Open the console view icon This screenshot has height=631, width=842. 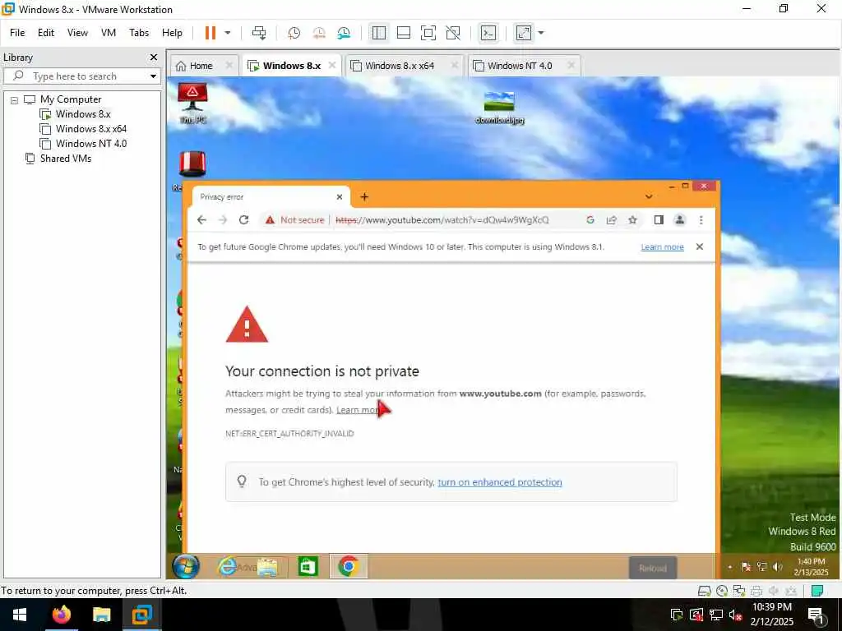pos(488,33)
